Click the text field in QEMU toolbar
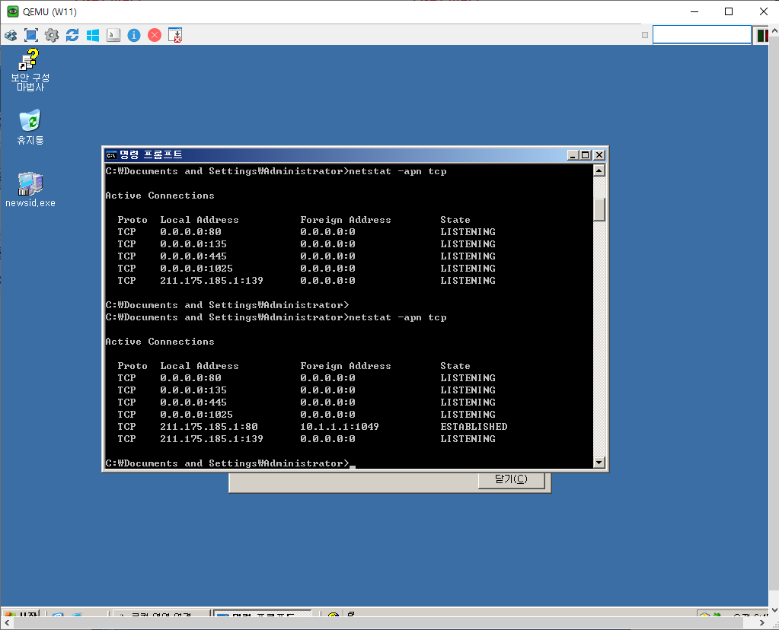 pos(701,35)
